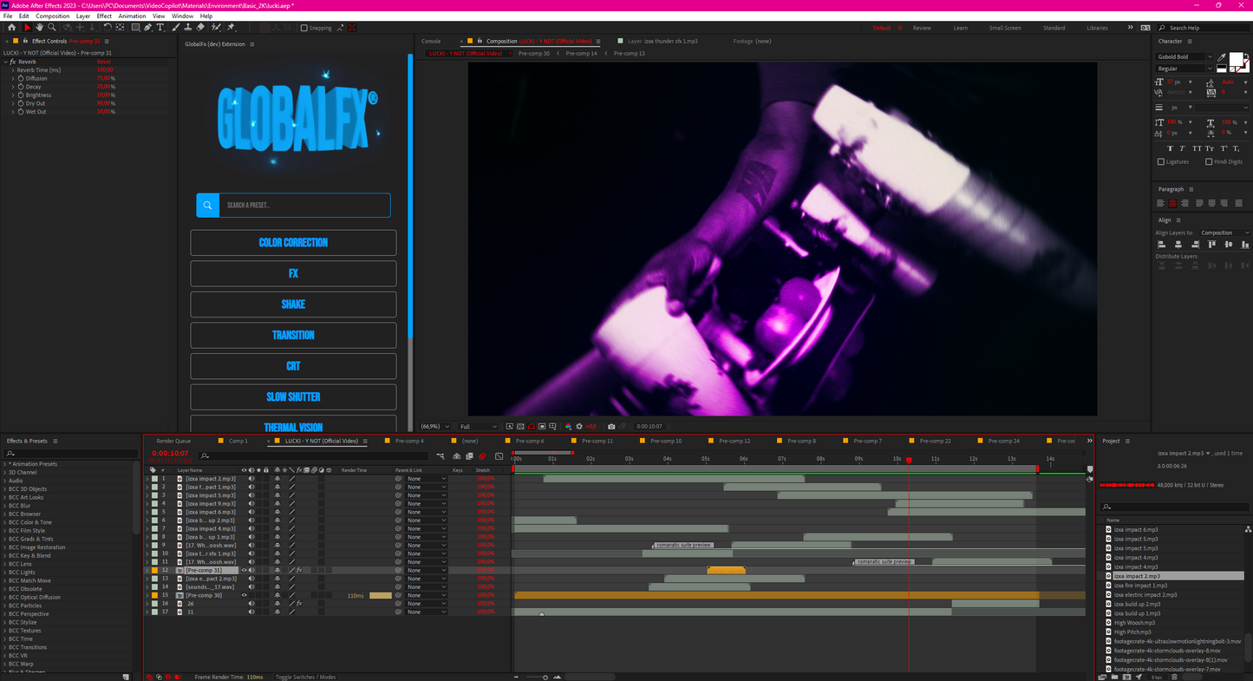Mute audio of layer 17 named 11
1253x681 pixels.
tap(251, 612)
